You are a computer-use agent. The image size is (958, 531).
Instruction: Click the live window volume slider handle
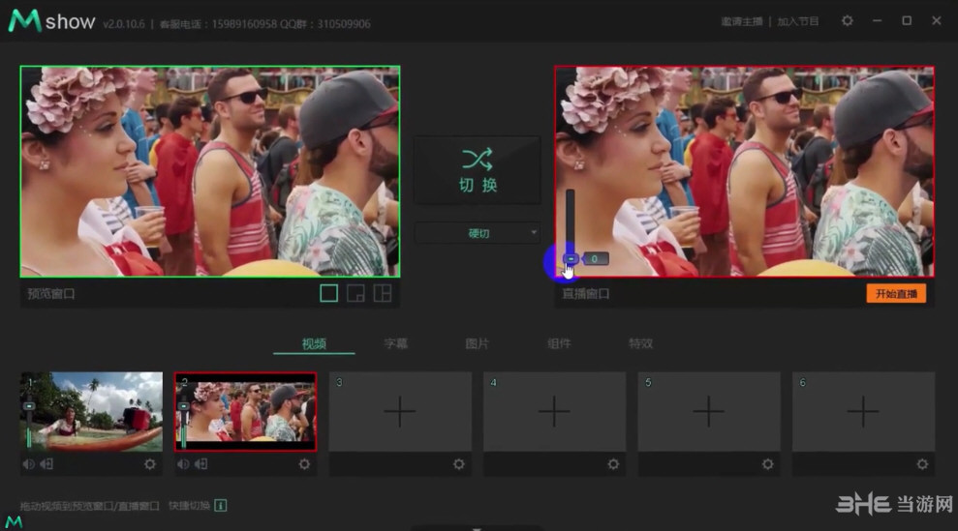571,259
